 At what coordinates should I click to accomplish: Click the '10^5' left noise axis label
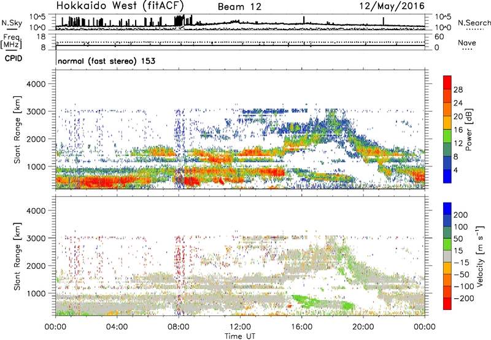point(37,17)
